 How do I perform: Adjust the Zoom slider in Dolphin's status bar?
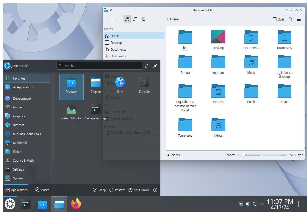(244, 155)
